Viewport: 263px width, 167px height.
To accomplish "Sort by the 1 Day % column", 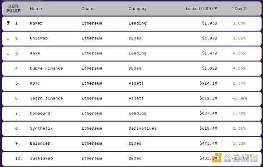I will point(239,9).
